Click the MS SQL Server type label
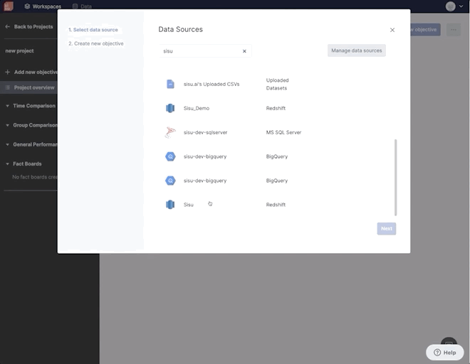Viewport: 470px width, 364px height. tap(283, 132)
